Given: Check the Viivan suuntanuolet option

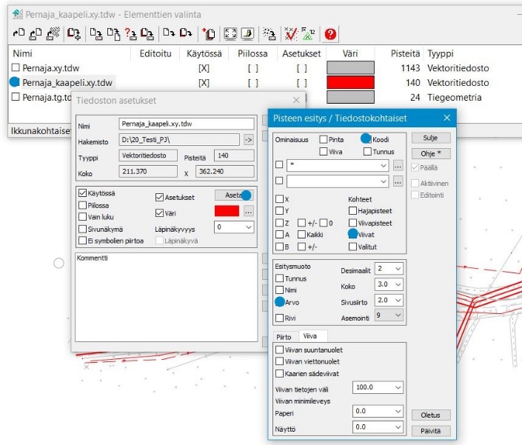Looking at the screenshot, I should (279, 349).
